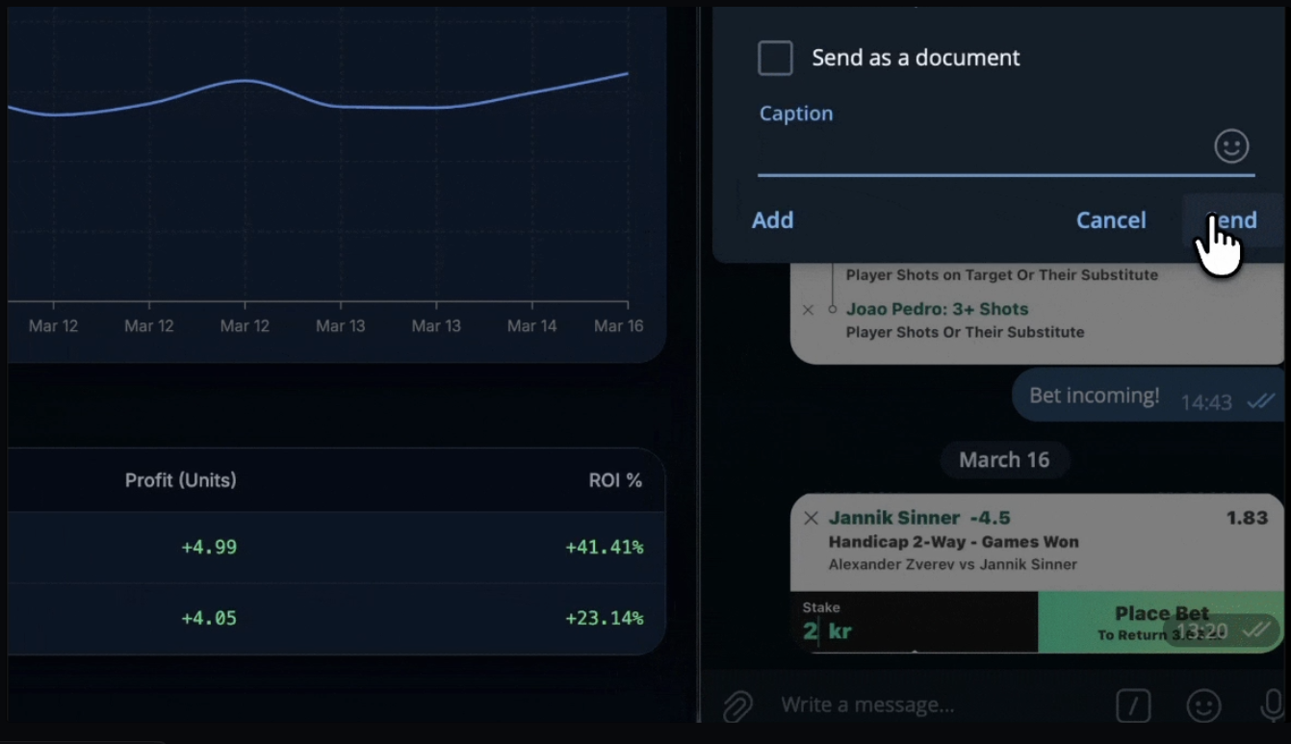Open the bot commands slash icon

click(1133, 706)
